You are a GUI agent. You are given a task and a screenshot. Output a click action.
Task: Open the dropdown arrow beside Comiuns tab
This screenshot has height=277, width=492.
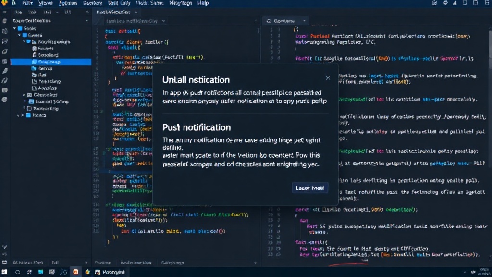coord(304,21)
